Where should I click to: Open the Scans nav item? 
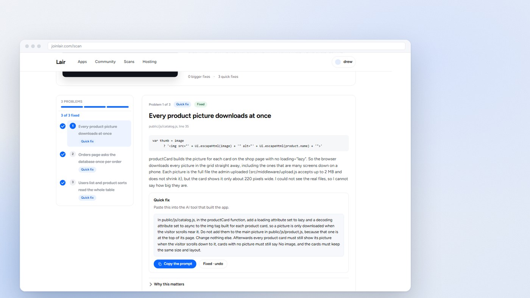[129, 62]
